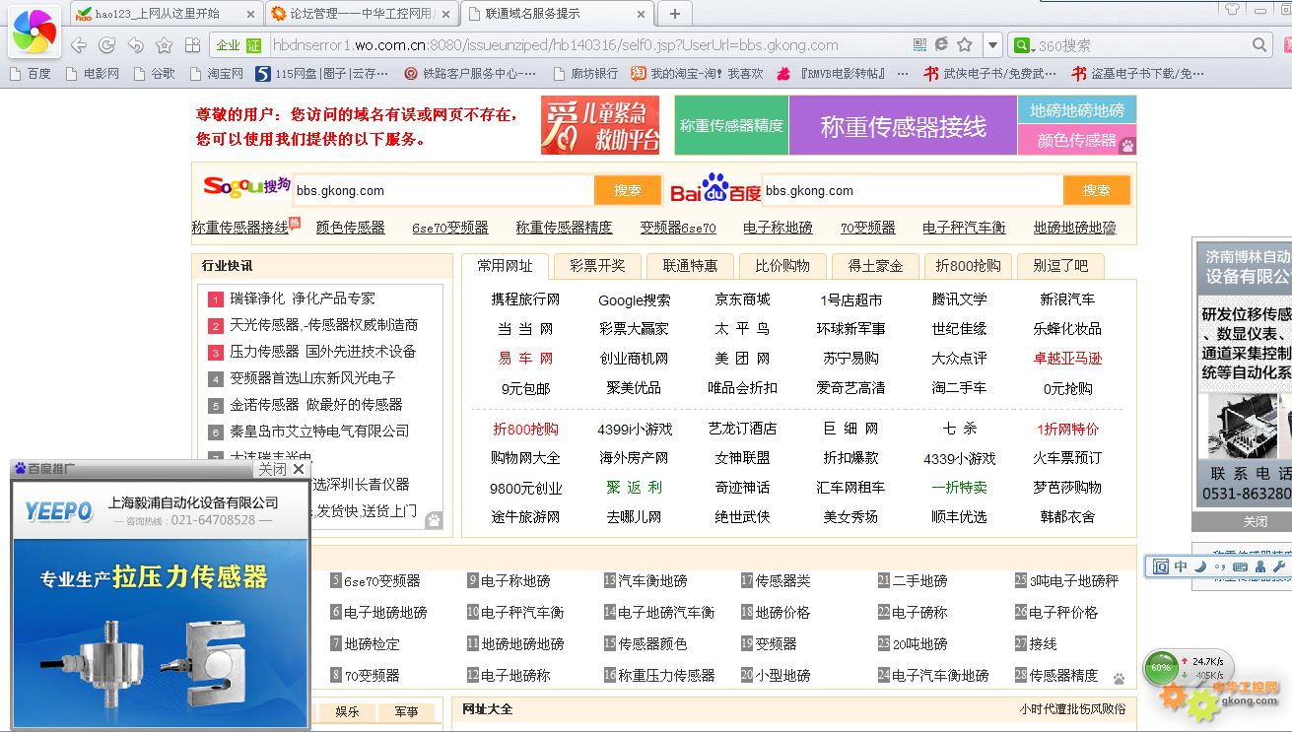Open the IME soft keyboard icon
This screenshot has width=1292, height=732.
tap(1241, 566)
